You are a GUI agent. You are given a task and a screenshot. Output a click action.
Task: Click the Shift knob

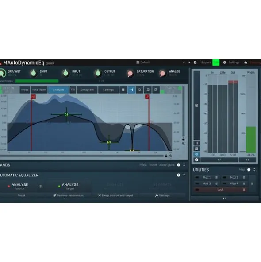(34, 73)
